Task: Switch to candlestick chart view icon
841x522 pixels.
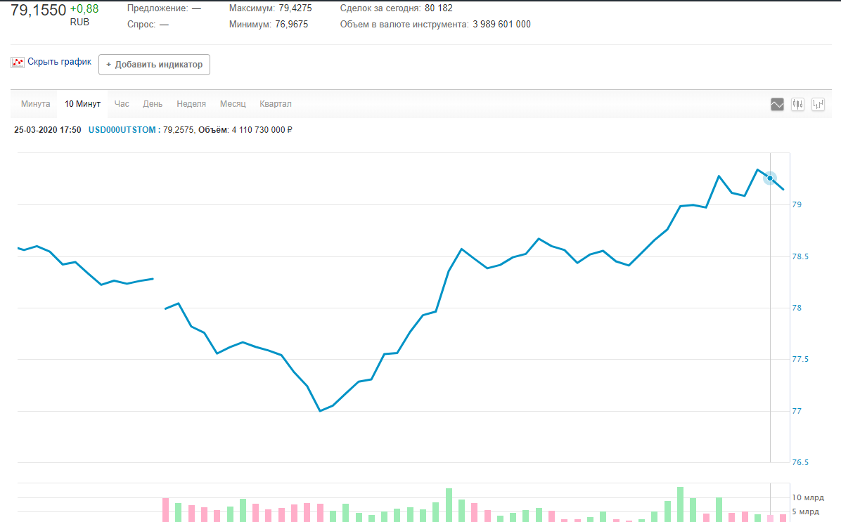Action: [797, 105]
